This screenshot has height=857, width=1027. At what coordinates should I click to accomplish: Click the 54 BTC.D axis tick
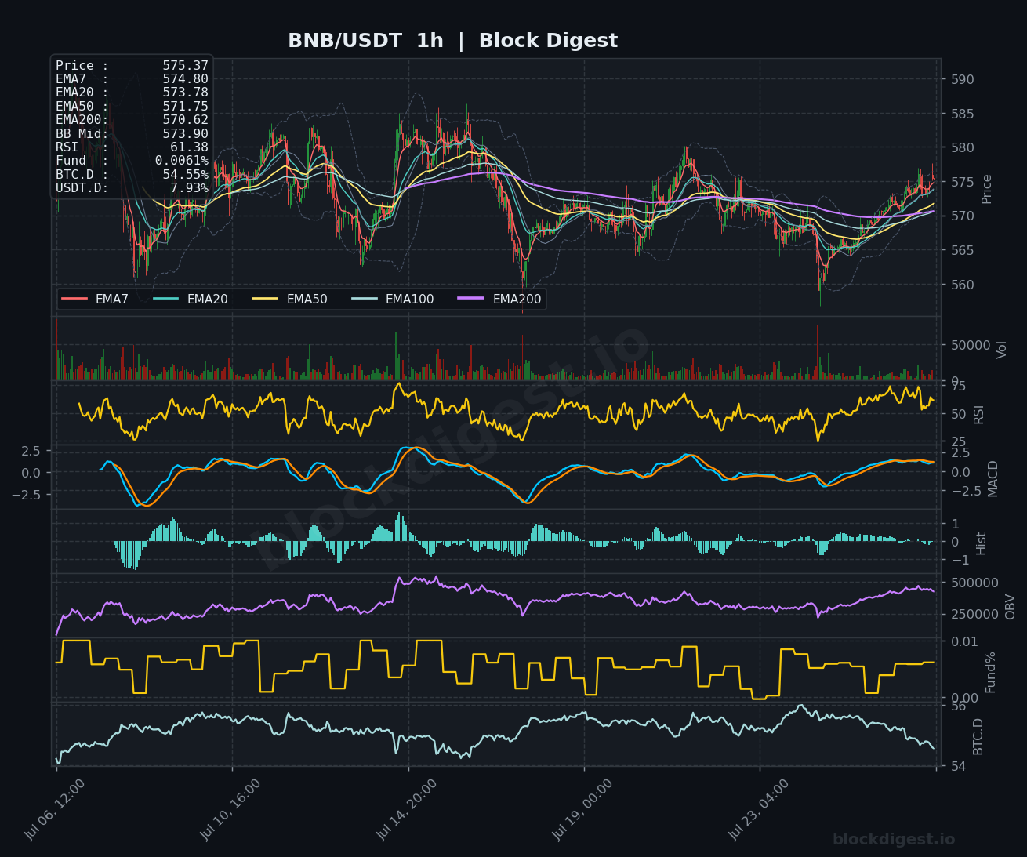click(x=958, y=766)
